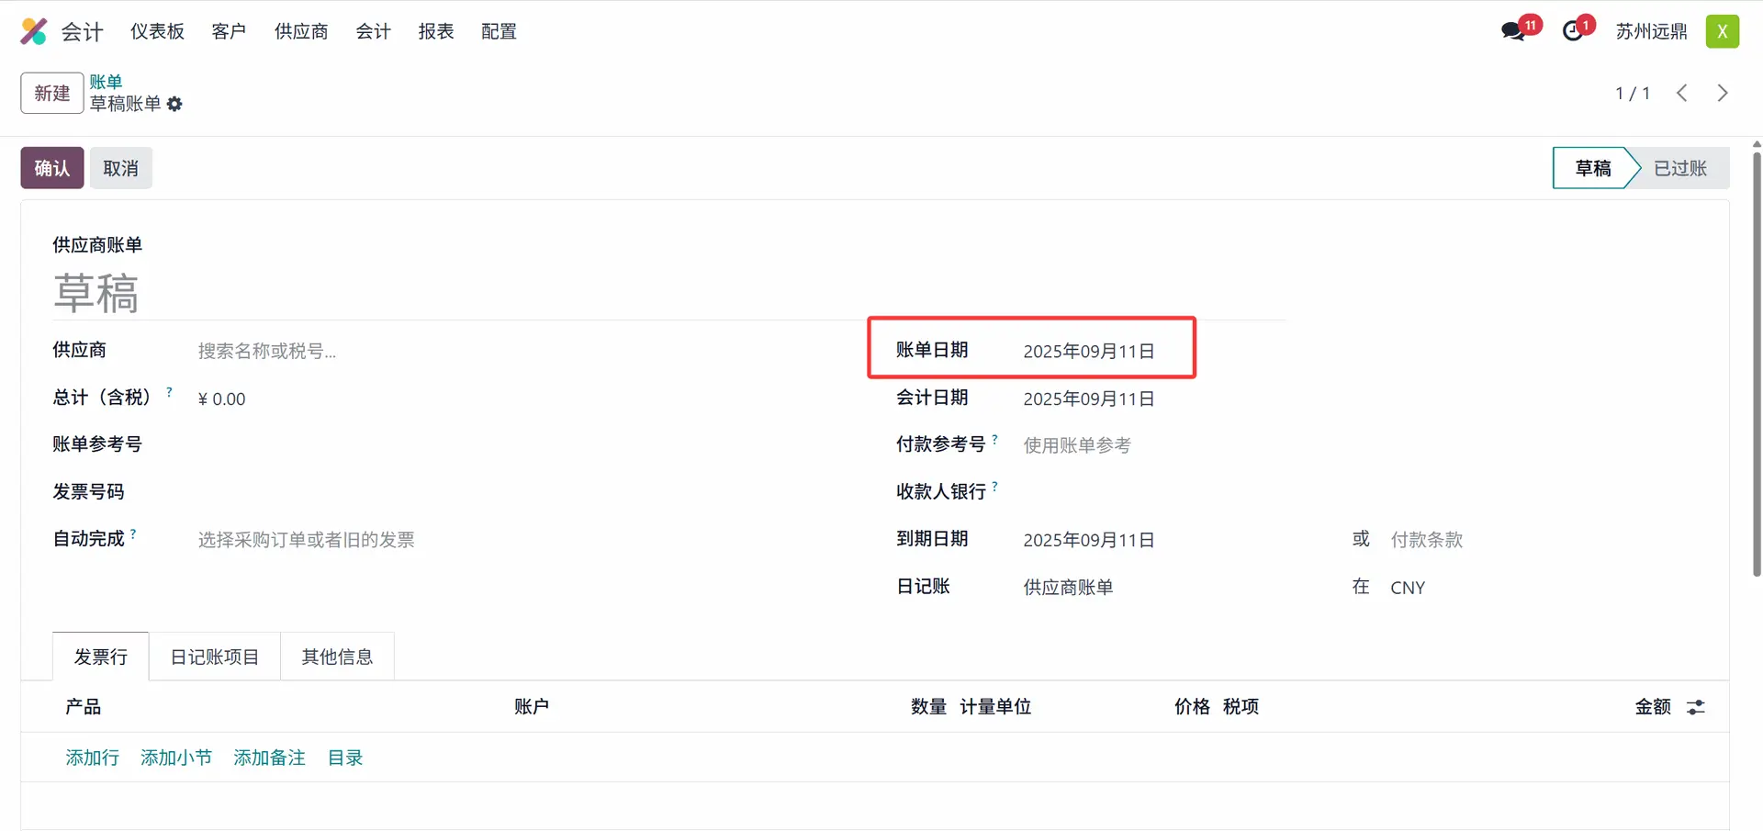Open the 配置 menu
The width and height of the screenshot is (1763, 831).
pyautogui.click(x=499, y=31)
